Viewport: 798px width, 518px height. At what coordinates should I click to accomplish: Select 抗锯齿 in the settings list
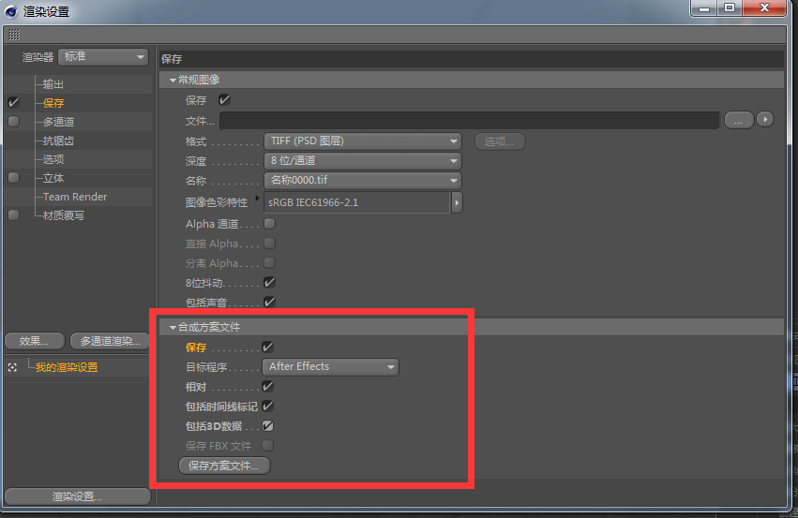coord(58,141)
